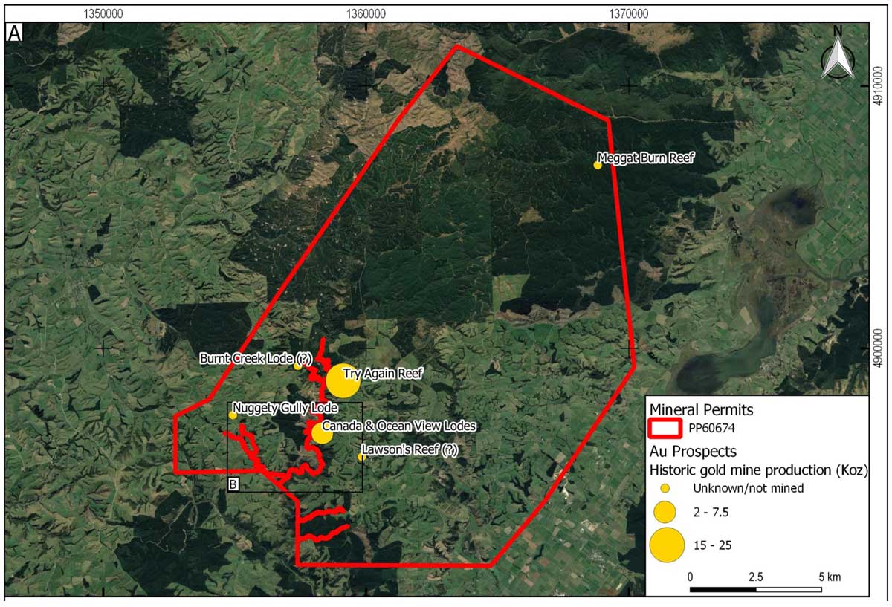Select the Lawson's Reef yellow dot
The image size is (892, 607).
[362, 457]
